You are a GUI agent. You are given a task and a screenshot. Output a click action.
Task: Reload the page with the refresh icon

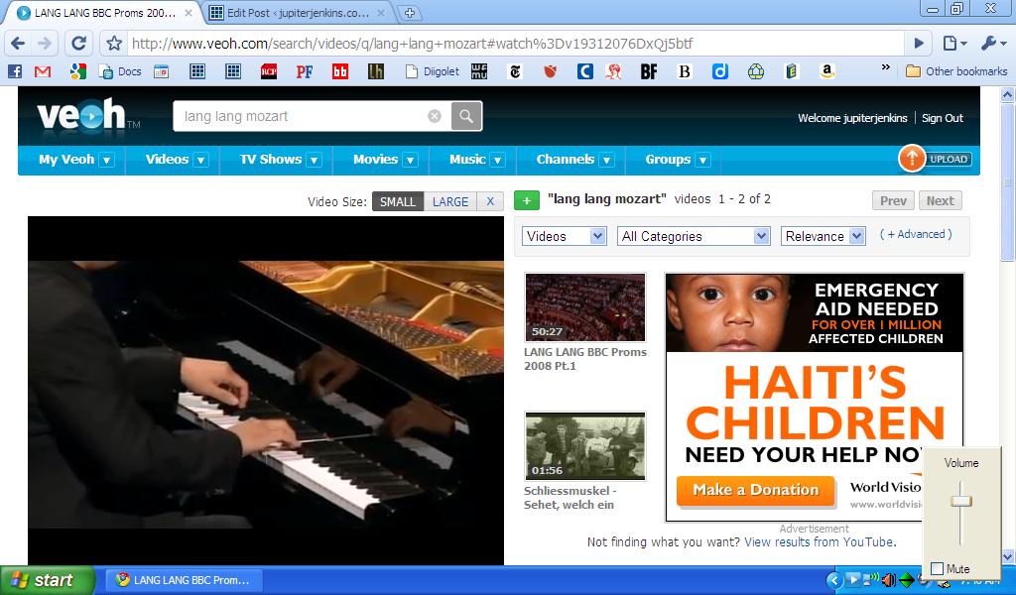coord(79,44)
